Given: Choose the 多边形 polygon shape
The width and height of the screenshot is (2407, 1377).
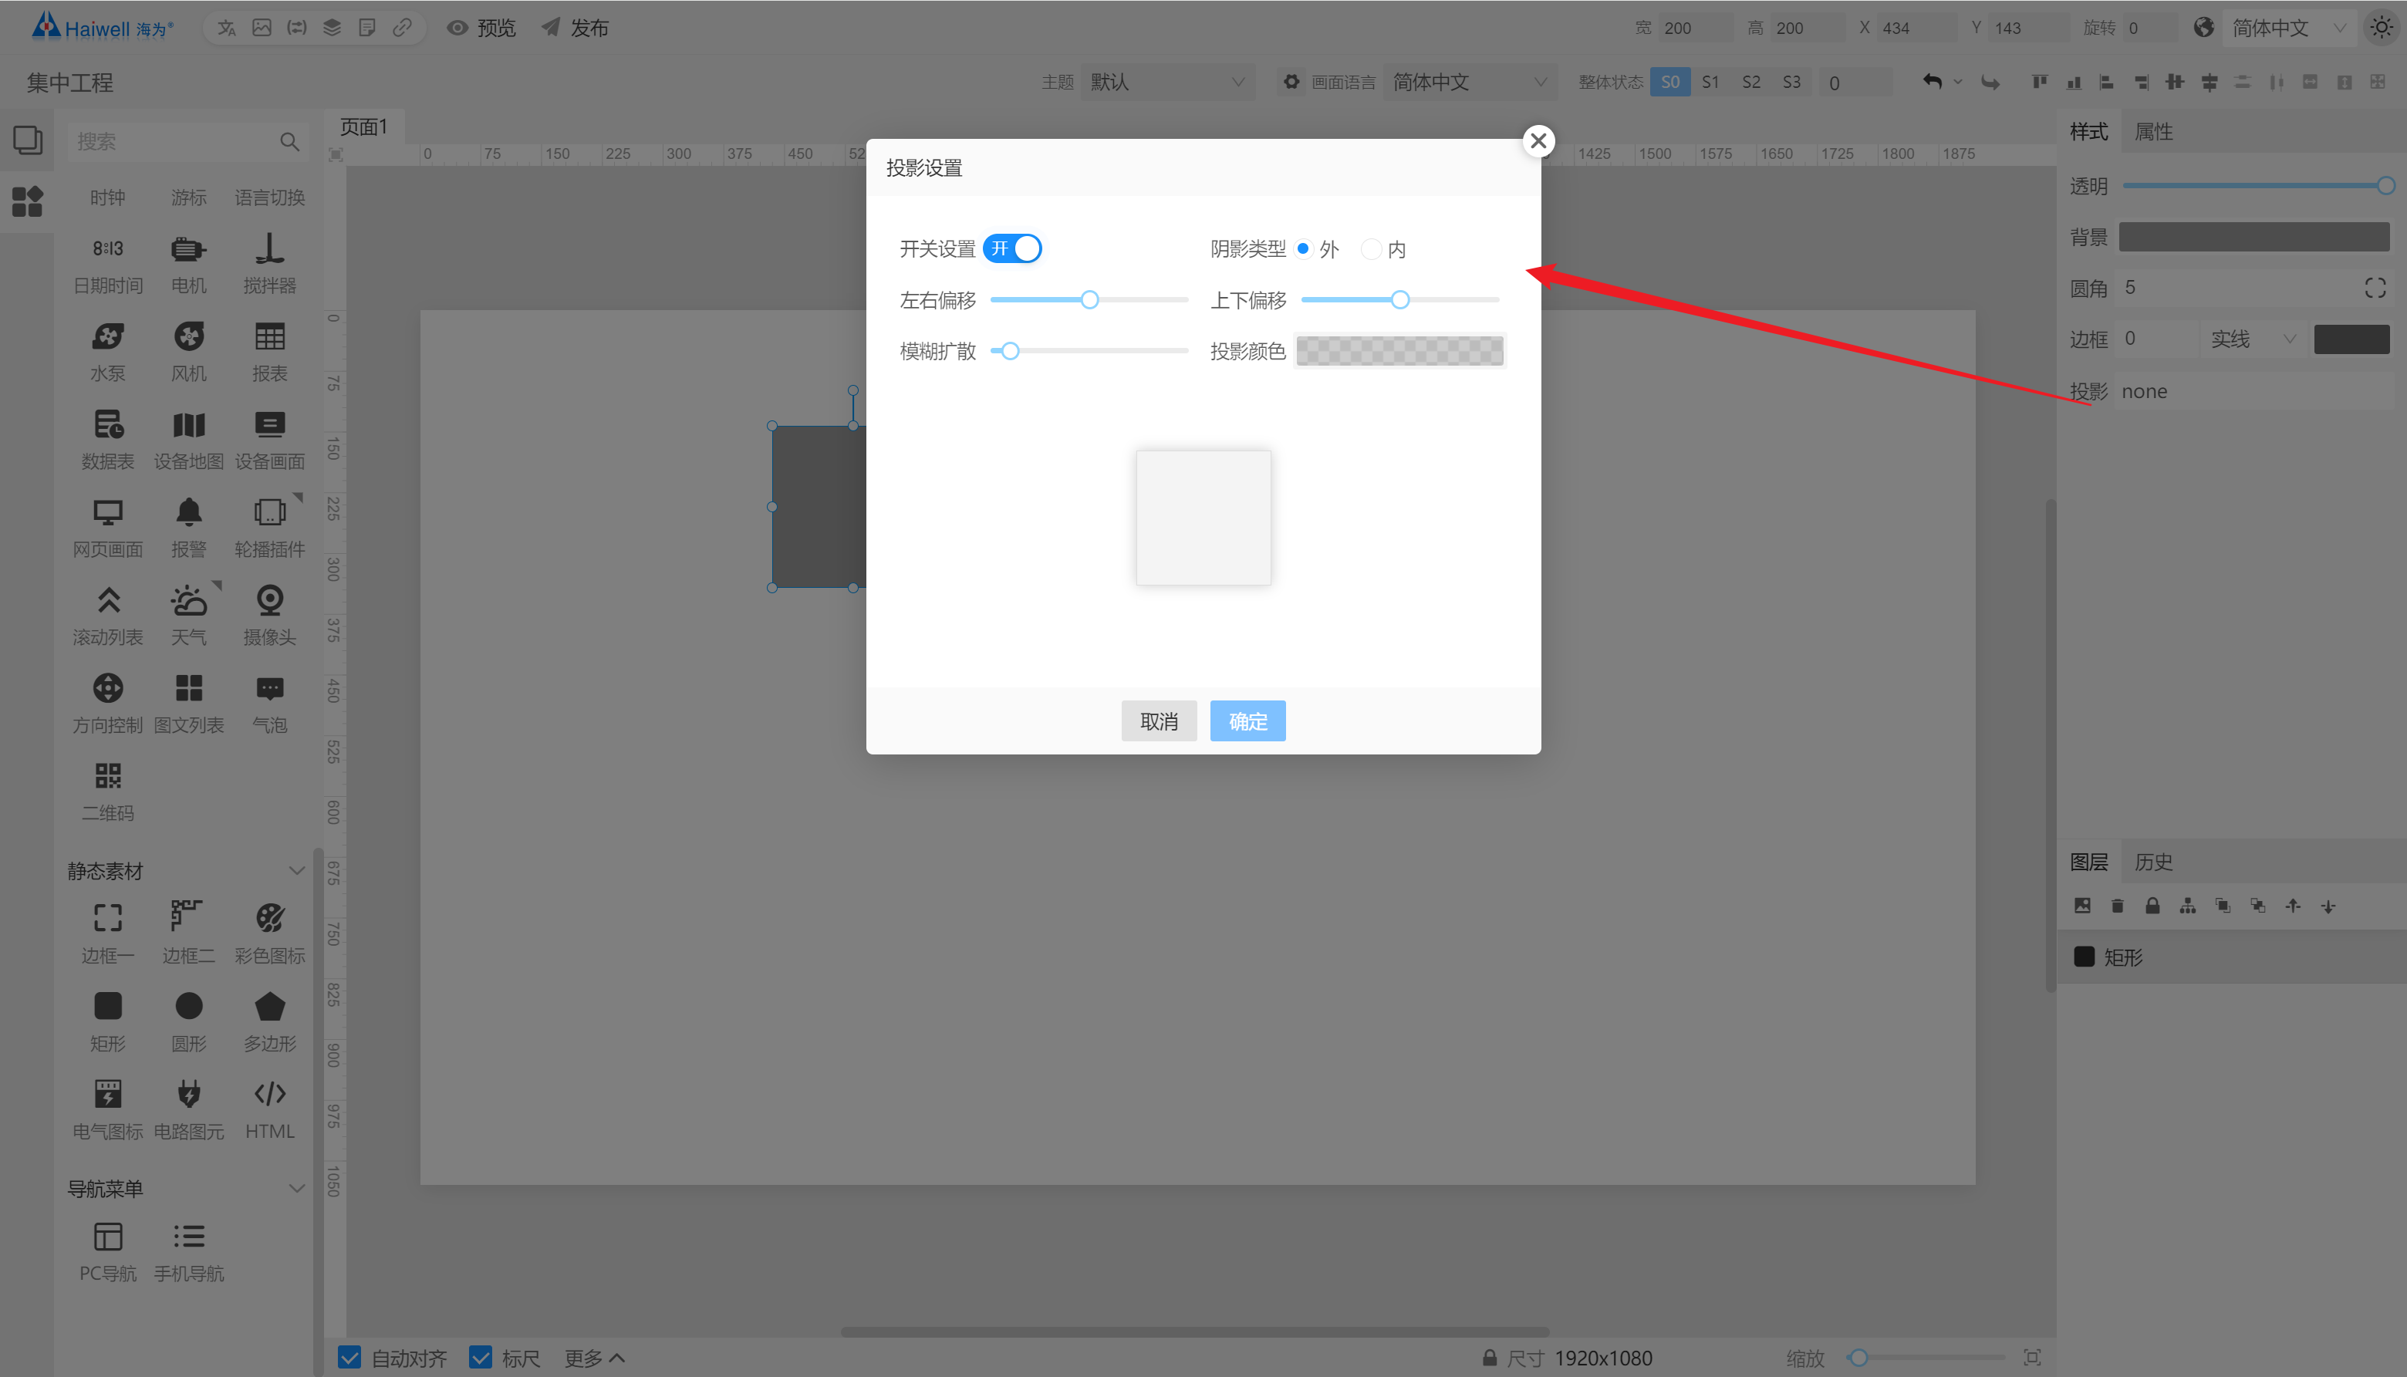Looking at the screenshot, I should coord(269,1006).
